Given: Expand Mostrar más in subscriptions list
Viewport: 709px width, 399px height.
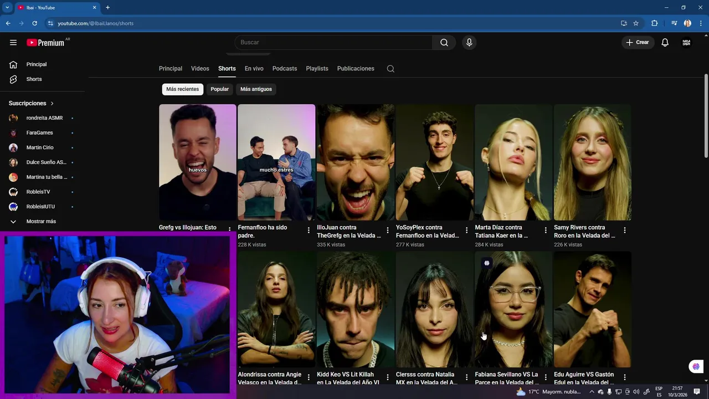Looking at the screenshot, I should [40, 222].
